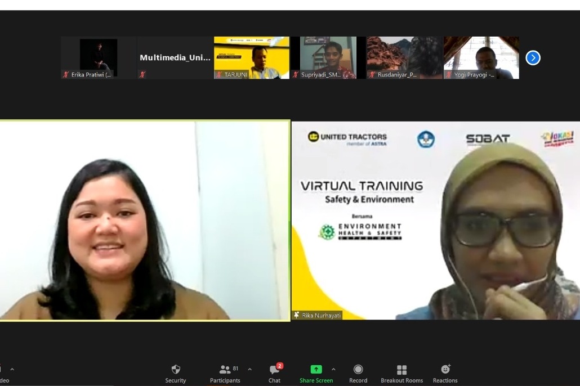The height and width of the screenshot is (386, 580).
Task: Start recording with the Record button
Action: click(358, 374)
